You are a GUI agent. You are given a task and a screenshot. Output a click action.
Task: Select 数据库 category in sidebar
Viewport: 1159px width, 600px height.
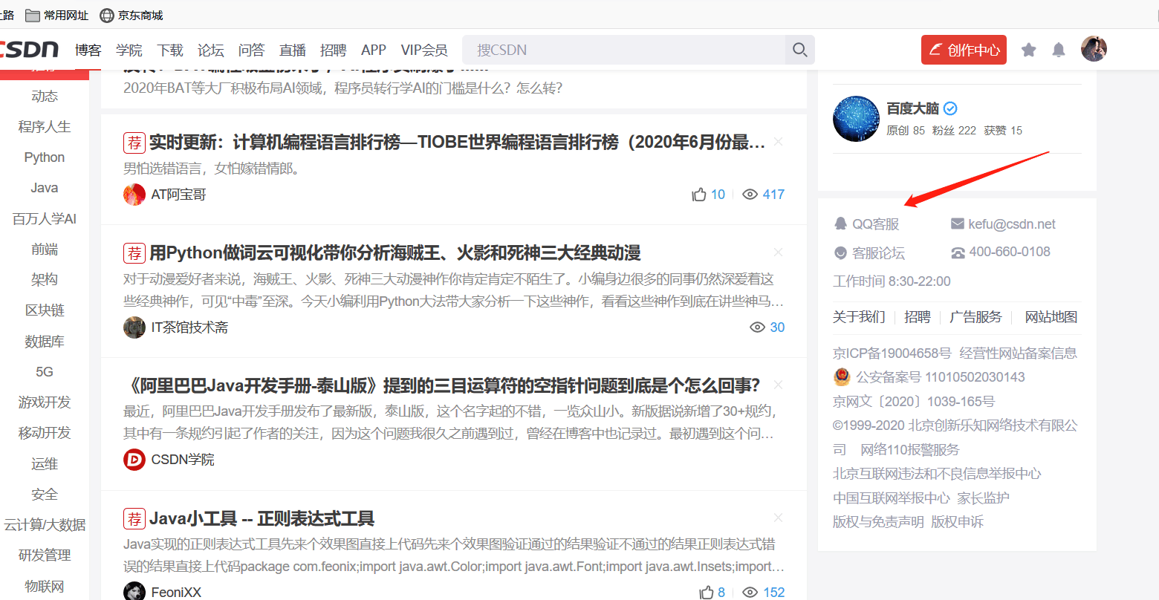tap(45, 341)
